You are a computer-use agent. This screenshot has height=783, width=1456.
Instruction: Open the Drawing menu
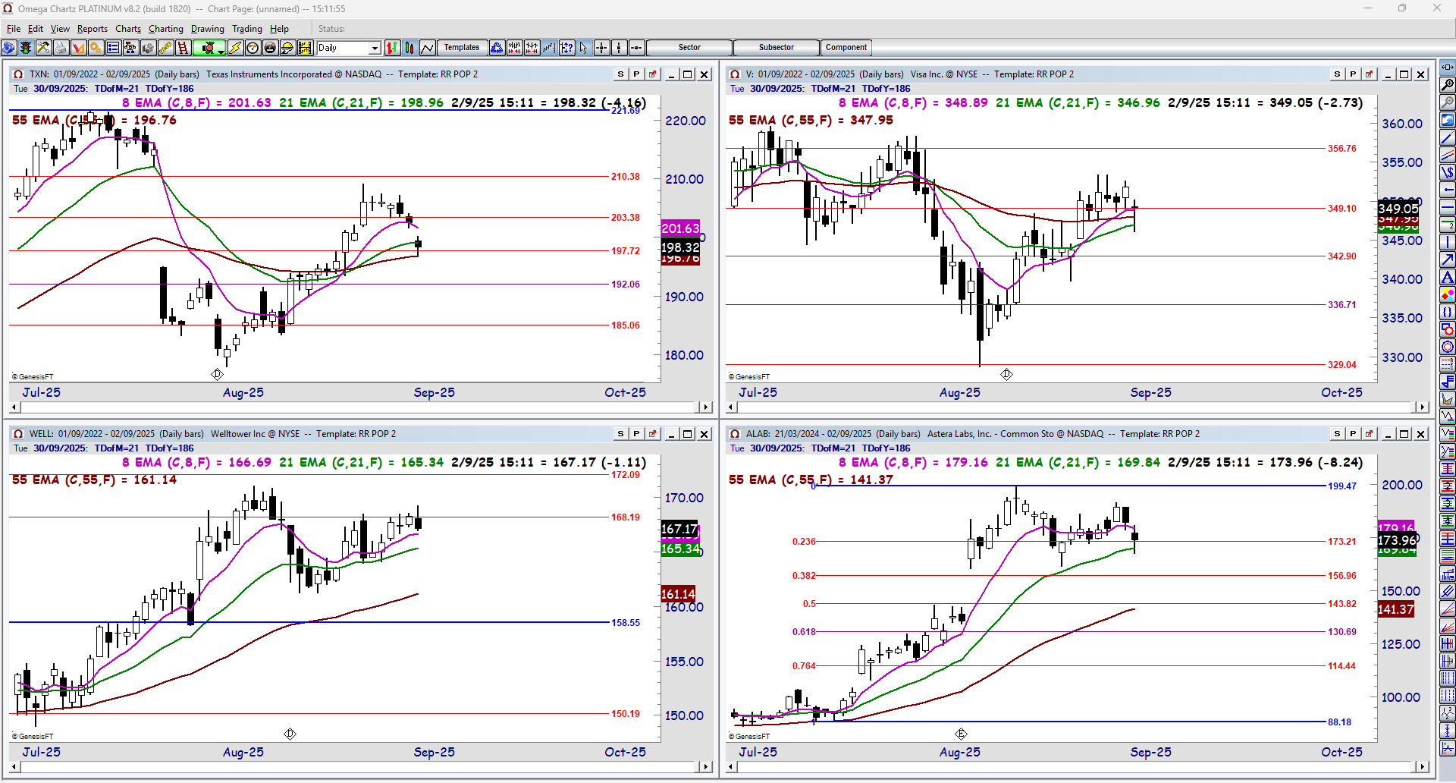click(x=208, y=29)
